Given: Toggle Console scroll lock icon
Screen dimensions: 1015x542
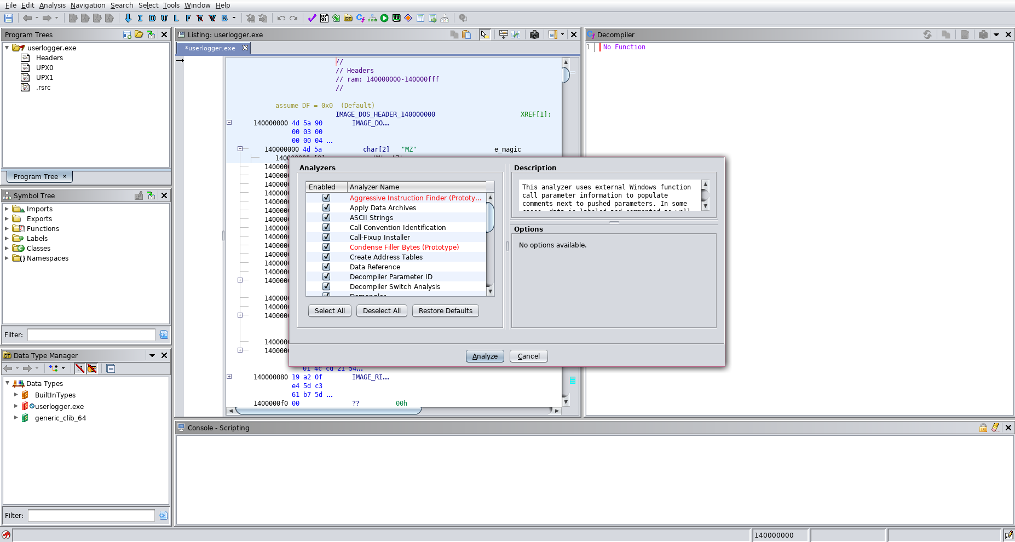Looking at the screenshot, I should click(x=983, y=428).
